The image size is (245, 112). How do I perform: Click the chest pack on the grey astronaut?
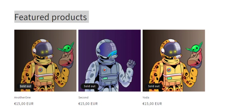pyautogui.click(x=108, y=75)
